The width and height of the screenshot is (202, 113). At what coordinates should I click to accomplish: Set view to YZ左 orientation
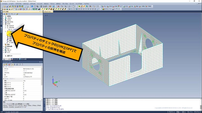125,6
